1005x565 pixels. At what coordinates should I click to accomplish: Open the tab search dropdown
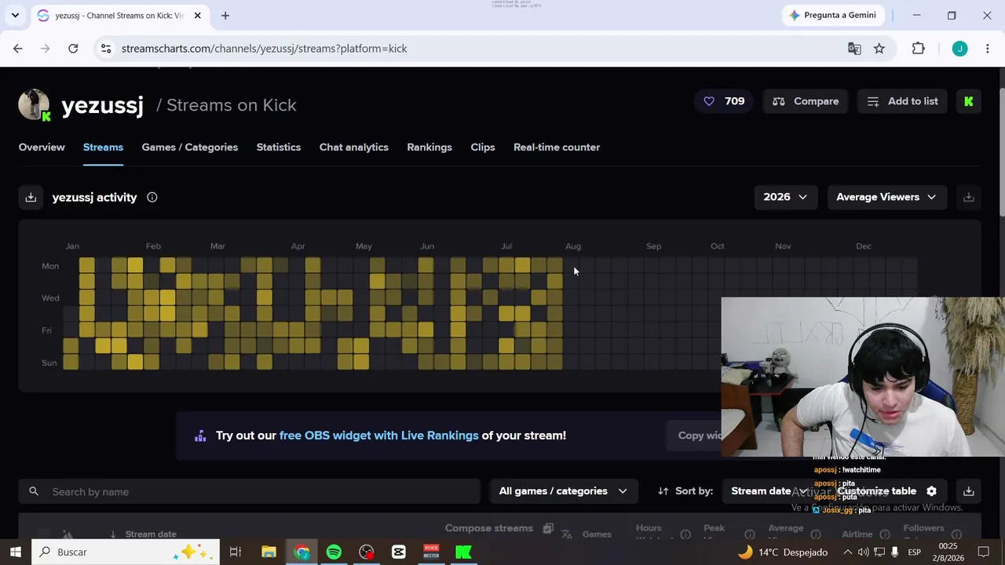tap(15, 15)
